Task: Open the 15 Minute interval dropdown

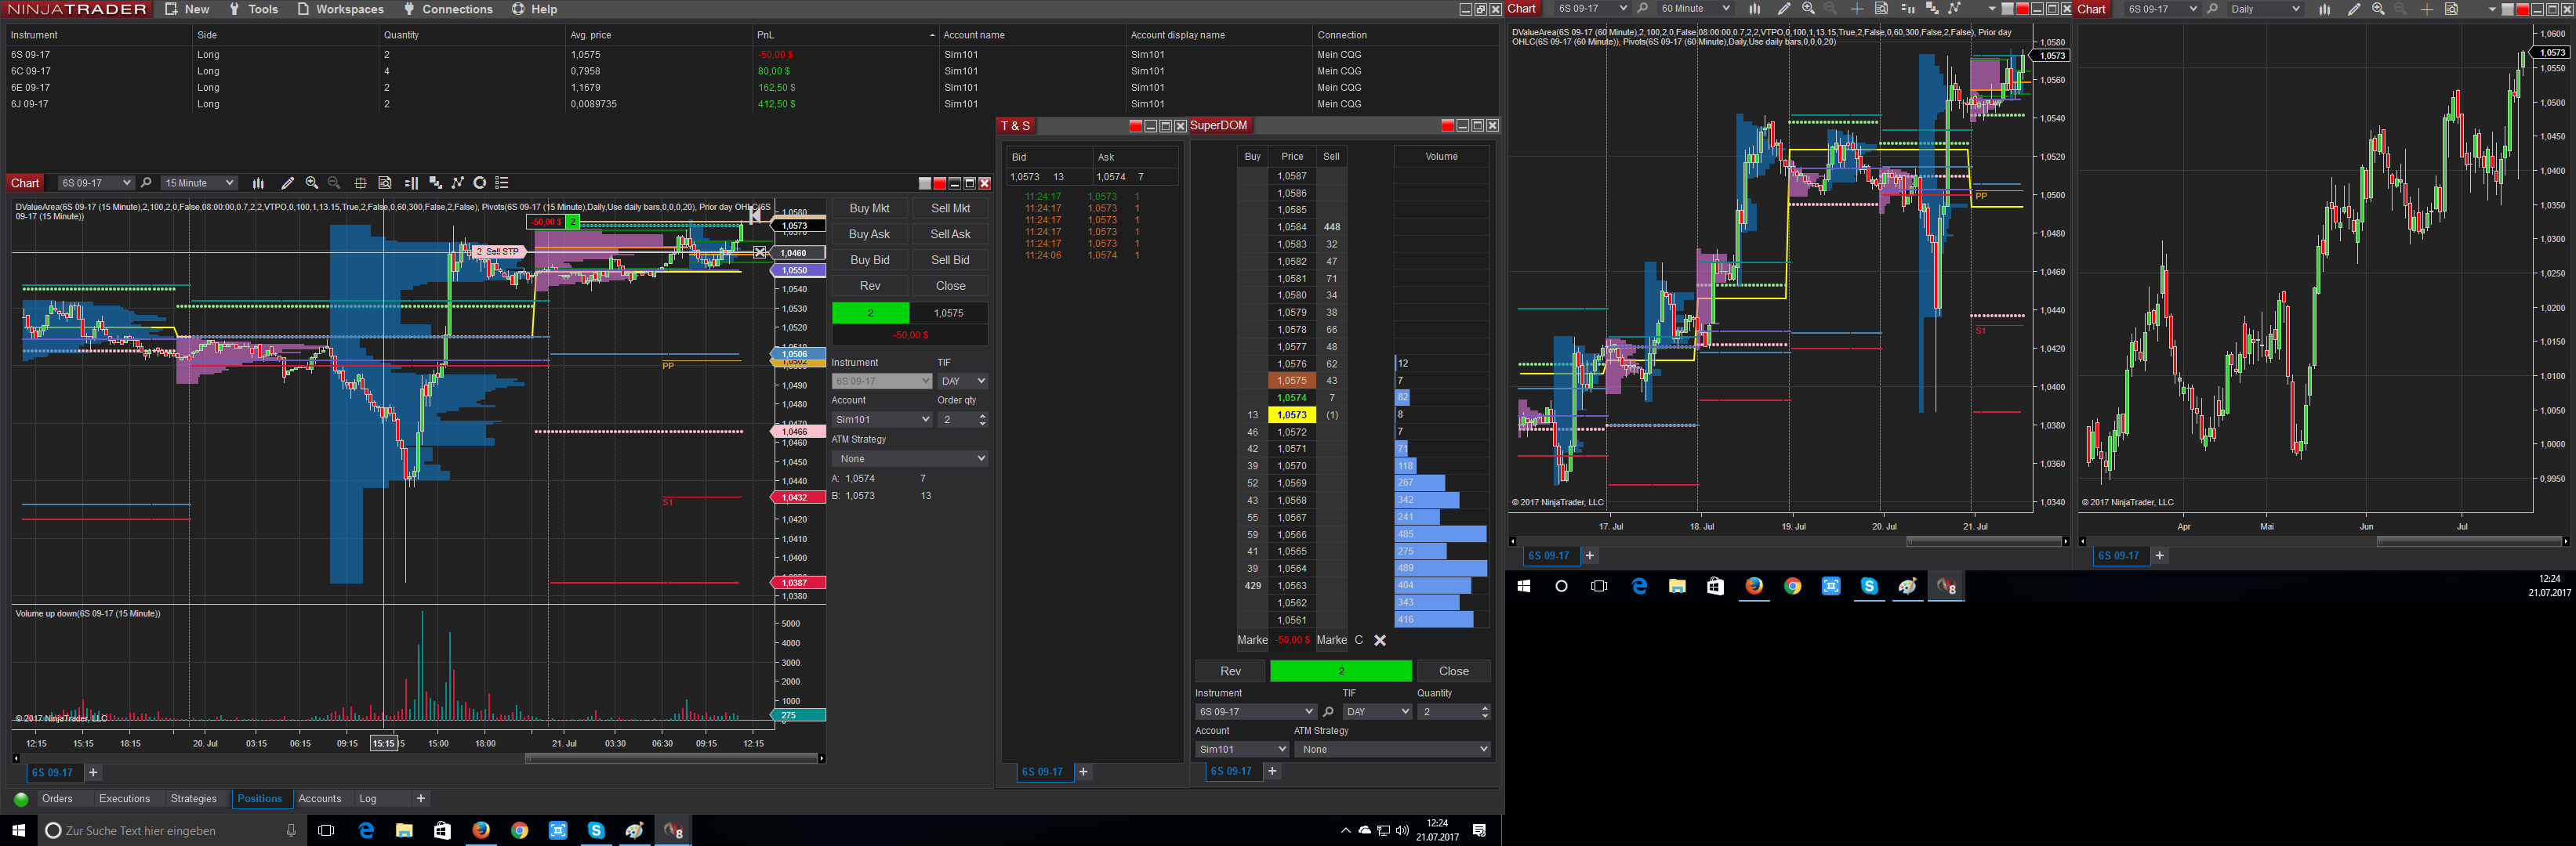Action: (x=199, y=183)
